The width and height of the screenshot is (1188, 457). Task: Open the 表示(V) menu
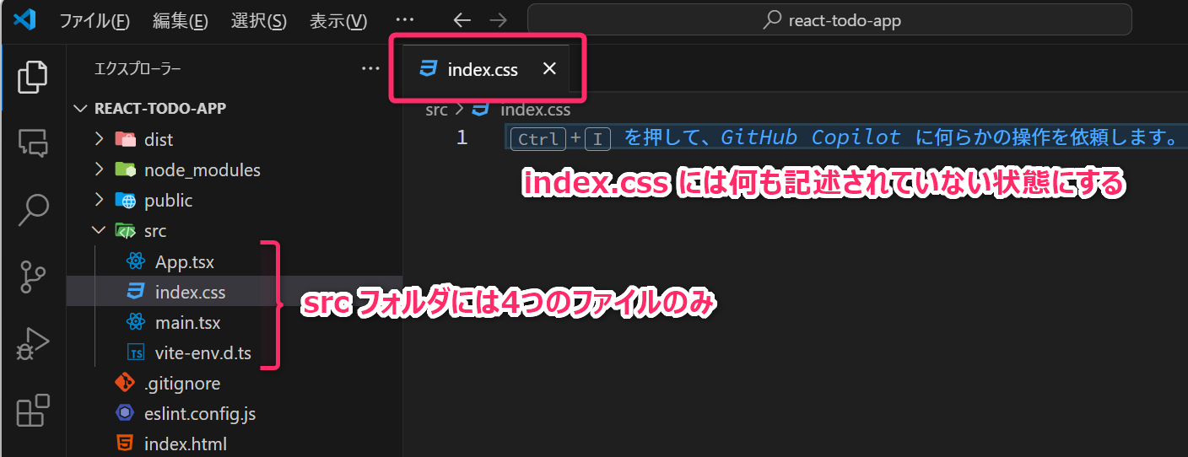337,21
